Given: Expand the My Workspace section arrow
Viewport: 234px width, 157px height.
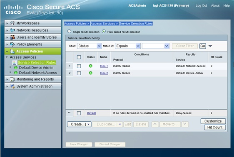Looking at the screenshot, I should click(7, 23).
